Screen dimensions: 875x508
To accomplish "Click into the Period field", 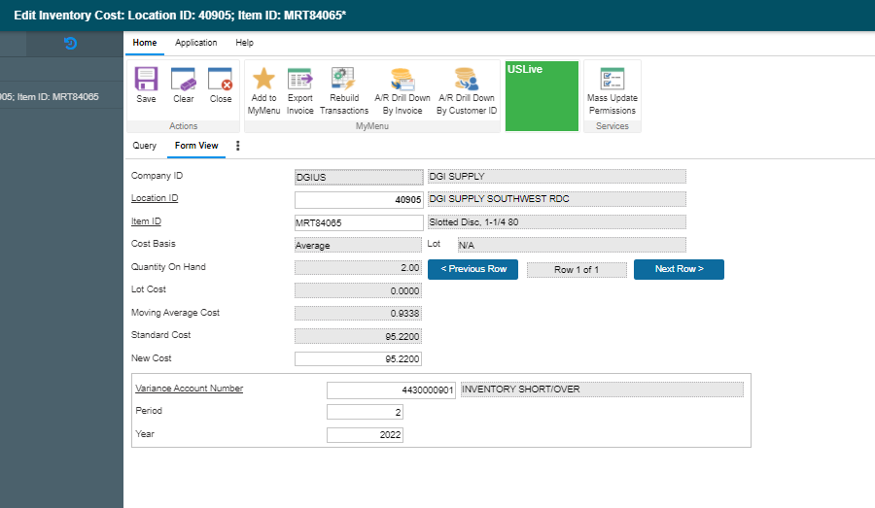I will 365,412.
